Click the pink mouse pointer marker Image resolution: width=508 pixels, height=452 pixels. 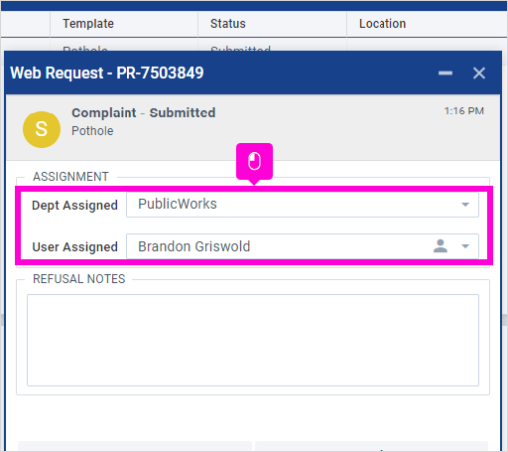tap(254, 162)
